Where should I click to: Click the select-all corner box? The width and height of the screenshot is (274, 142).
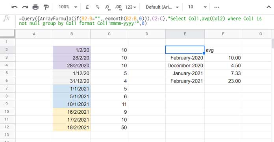coord(7,34)
